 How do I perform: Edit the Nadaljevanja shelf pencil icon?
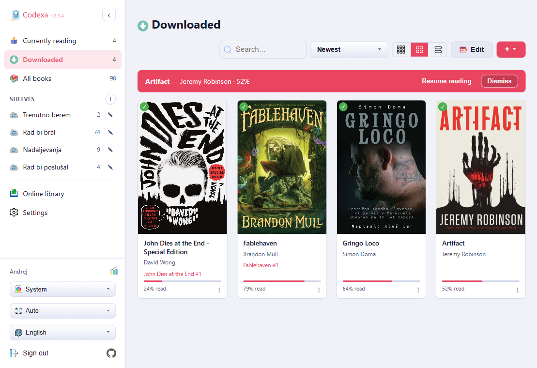(x=110, y=150)
